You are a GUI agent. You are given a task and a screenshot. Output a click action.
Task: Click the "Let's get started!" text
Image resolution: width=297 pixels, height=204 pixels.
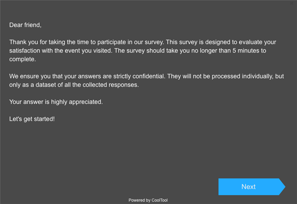click(32, 119)
